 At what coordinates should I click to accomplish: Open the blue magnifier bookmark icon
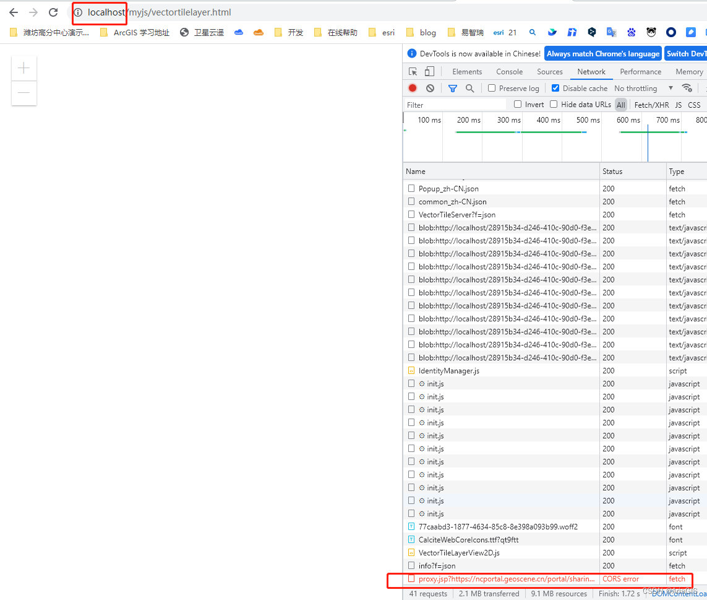[x=533, y=32]
